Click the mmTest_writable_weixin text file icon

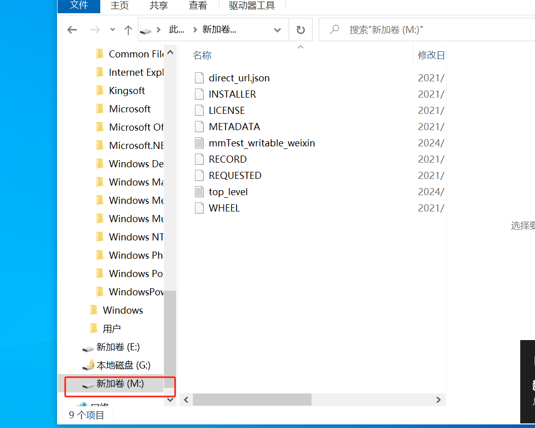point(200,143)
